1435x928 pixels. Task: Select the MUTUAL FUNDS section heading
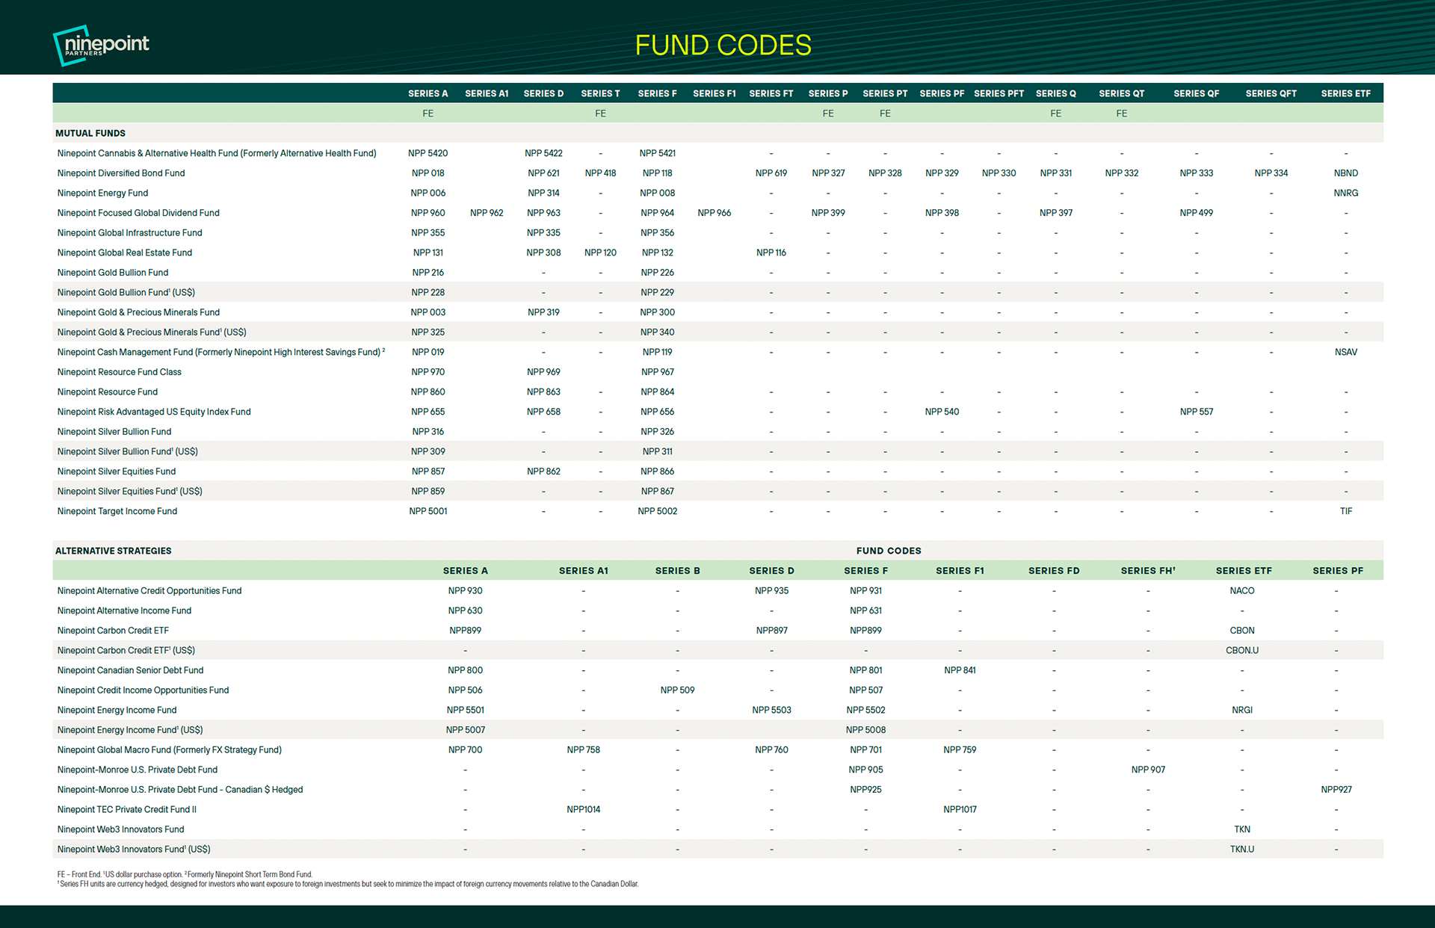coord(90,133)
